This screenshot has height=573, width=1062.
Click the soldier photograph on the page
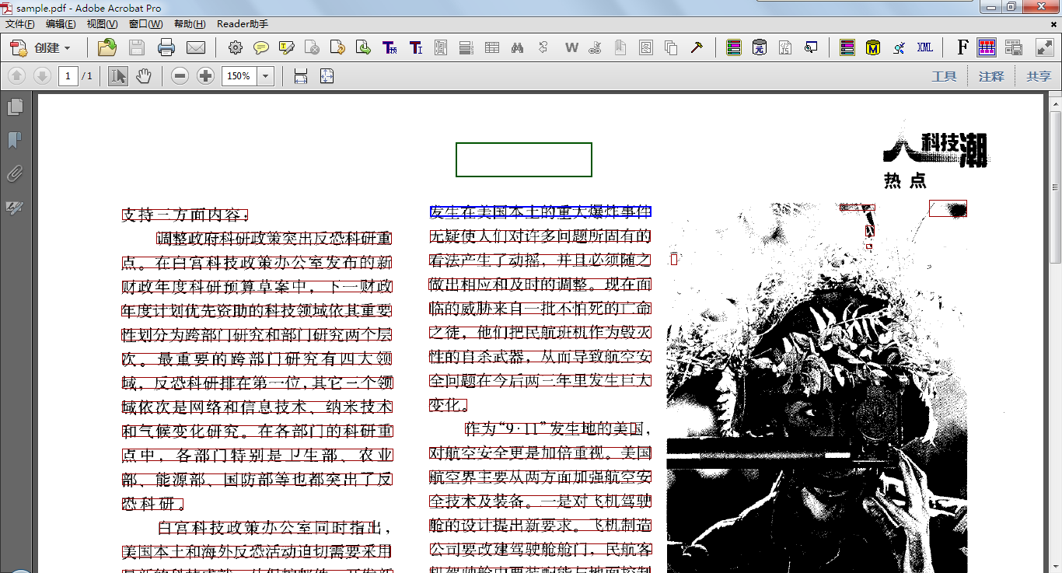coord(817,389)
